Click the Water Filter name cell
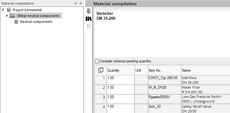This screenshot has height=113, width=230. [x=206, y=90]
